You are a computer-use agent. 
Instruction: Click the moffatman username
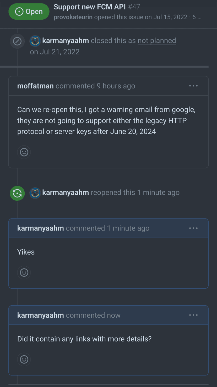pyautogui.click(x=35, y=86)
